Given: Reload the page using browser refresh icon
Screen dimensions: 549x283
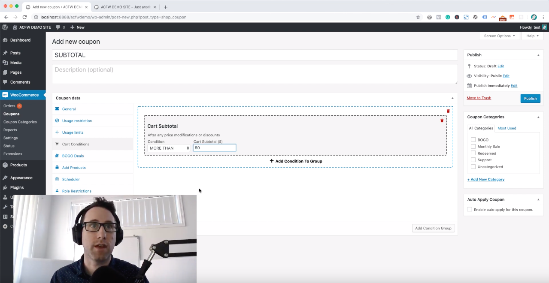Looking at the screenshot, I should click(24, 17).
